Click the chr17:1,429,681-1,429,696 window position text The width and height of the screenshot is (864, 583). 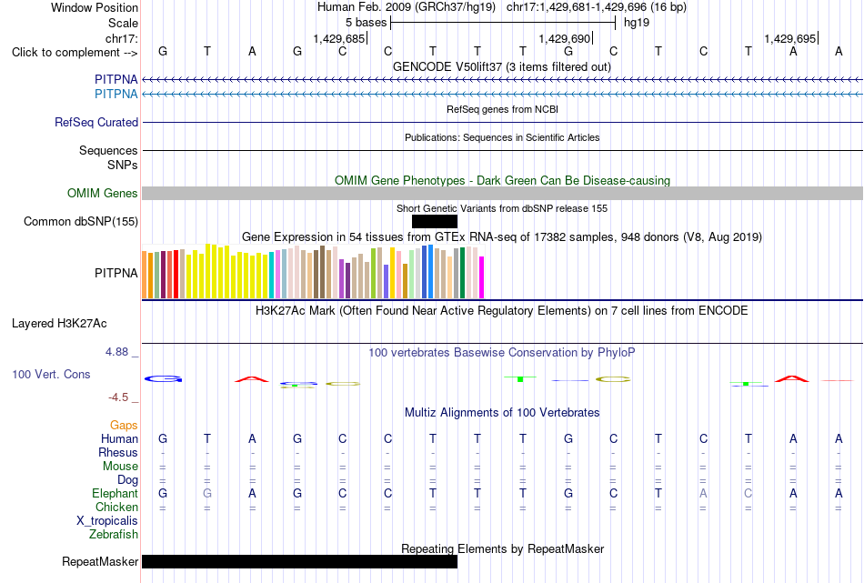click(x=597, y=7)
